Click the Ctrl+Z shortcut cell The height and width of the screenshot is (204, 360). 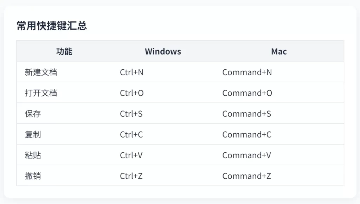tap(131, 176)
